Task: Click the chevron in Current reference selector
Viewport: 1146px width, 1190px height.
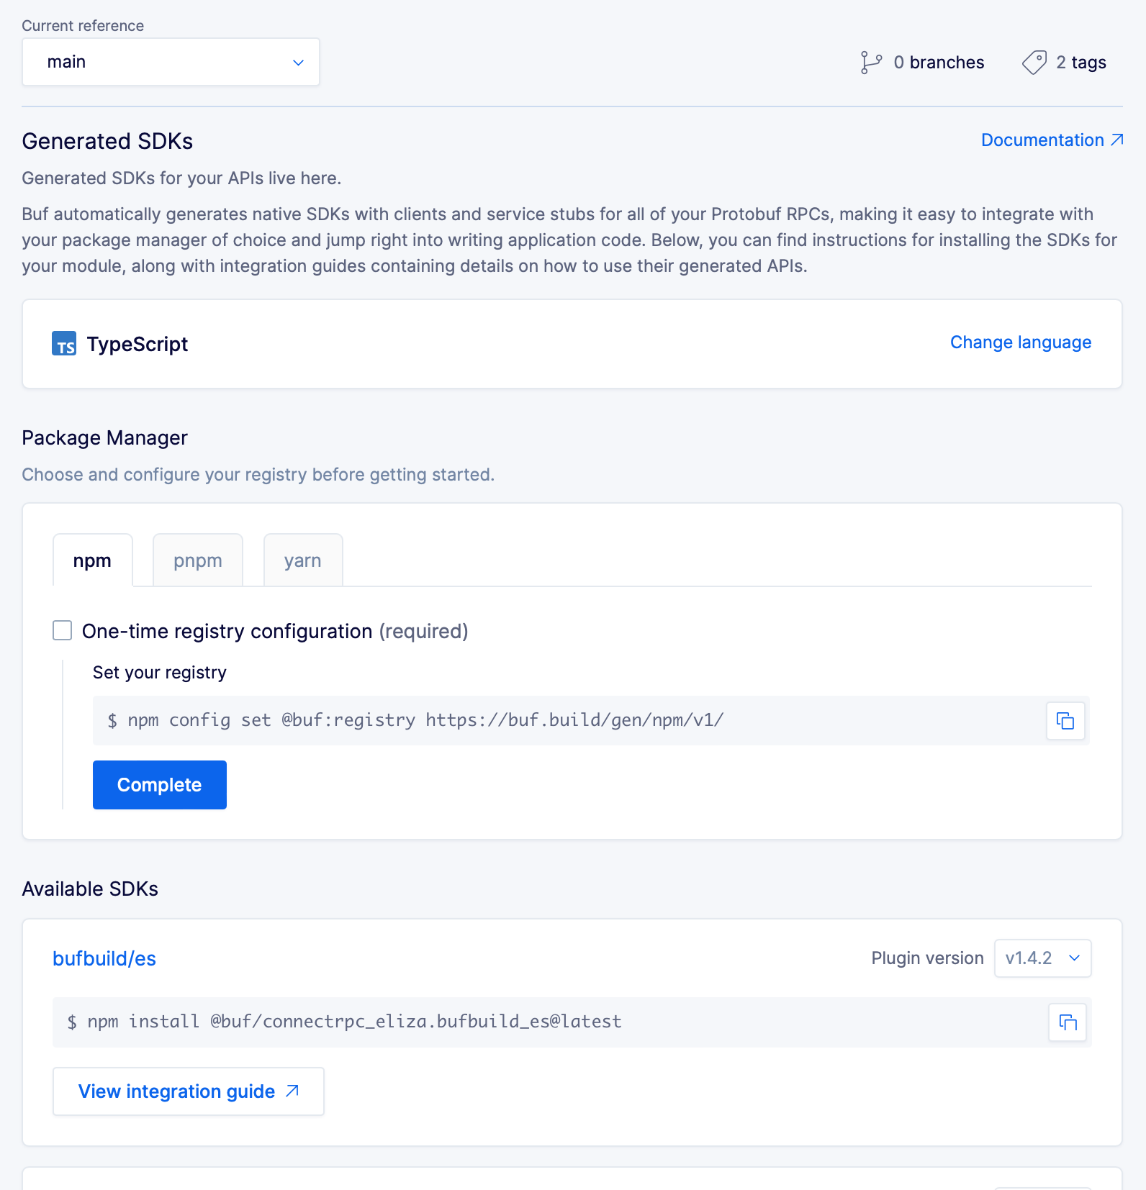Action: click(298, 63)
